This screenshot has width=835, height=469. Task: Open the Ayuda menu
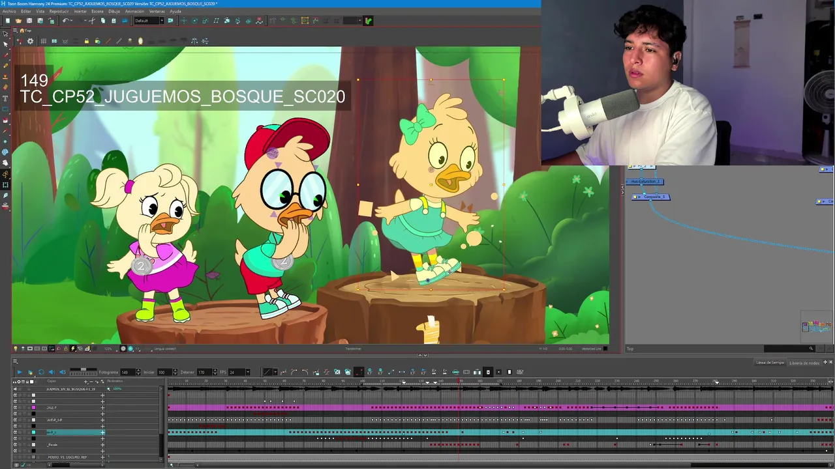(x=175, y=11)
